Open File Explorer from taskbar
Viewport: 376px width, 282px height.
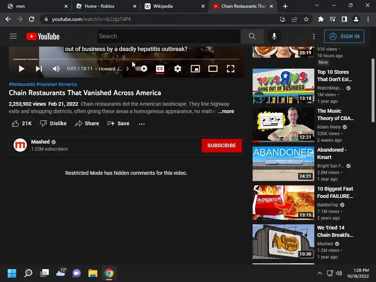[93, 273]
